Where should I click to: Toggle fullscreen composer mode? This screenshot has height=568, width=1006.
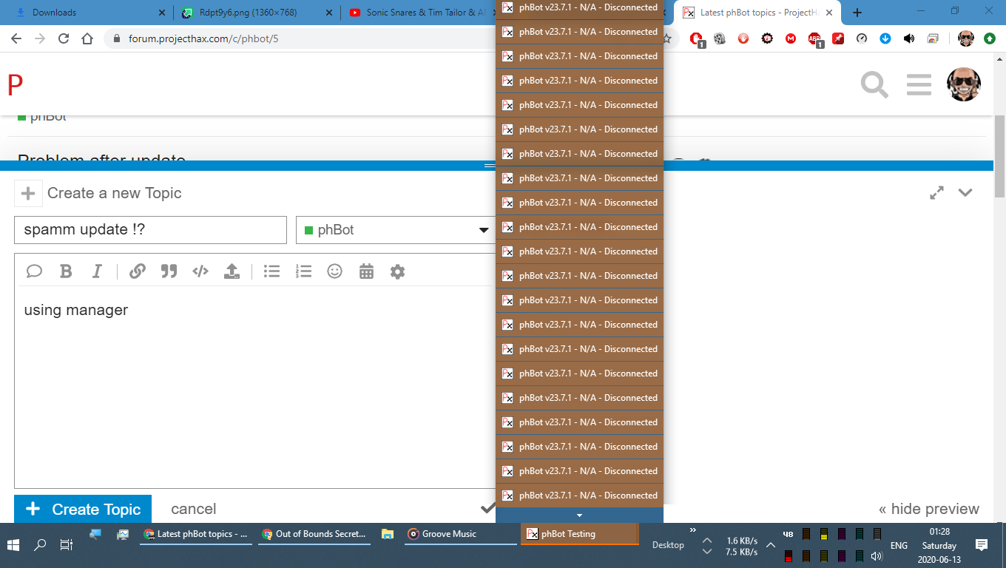[x=936, y=192]
